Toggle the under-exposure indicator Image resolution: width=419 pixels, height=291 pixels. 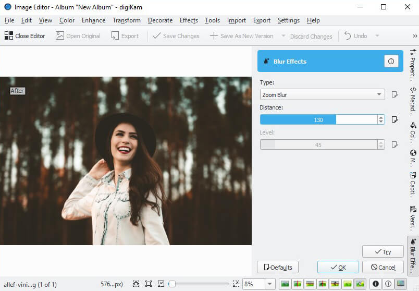375,284
